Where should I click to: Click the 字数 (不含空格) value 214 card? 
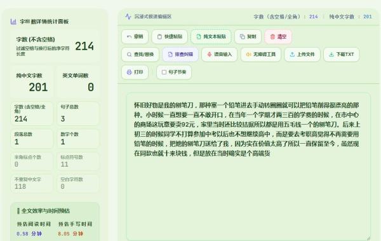[x=55, y=46]
